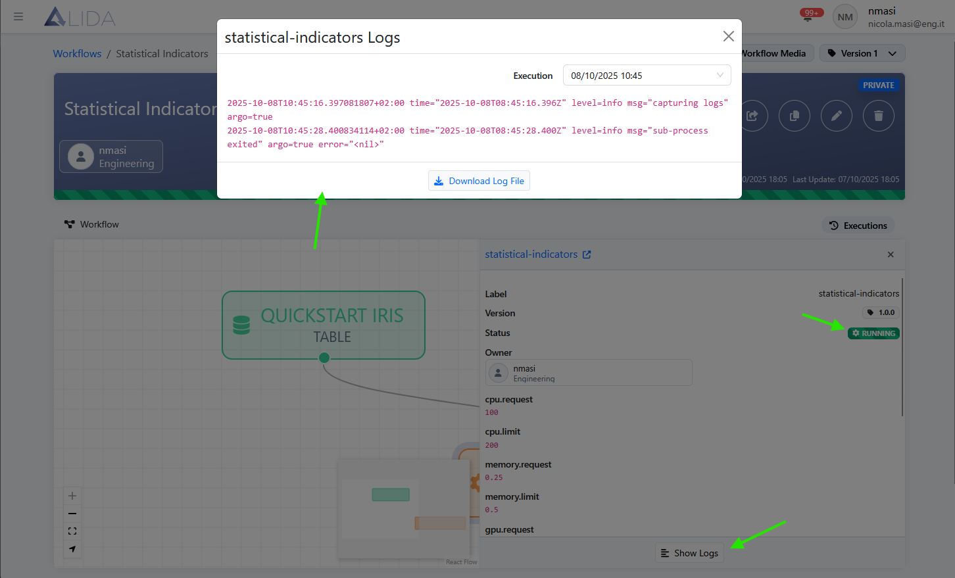Screen dimensions: 955x578
Task: Open statistical-indicators external link
Action: (587, 254)
